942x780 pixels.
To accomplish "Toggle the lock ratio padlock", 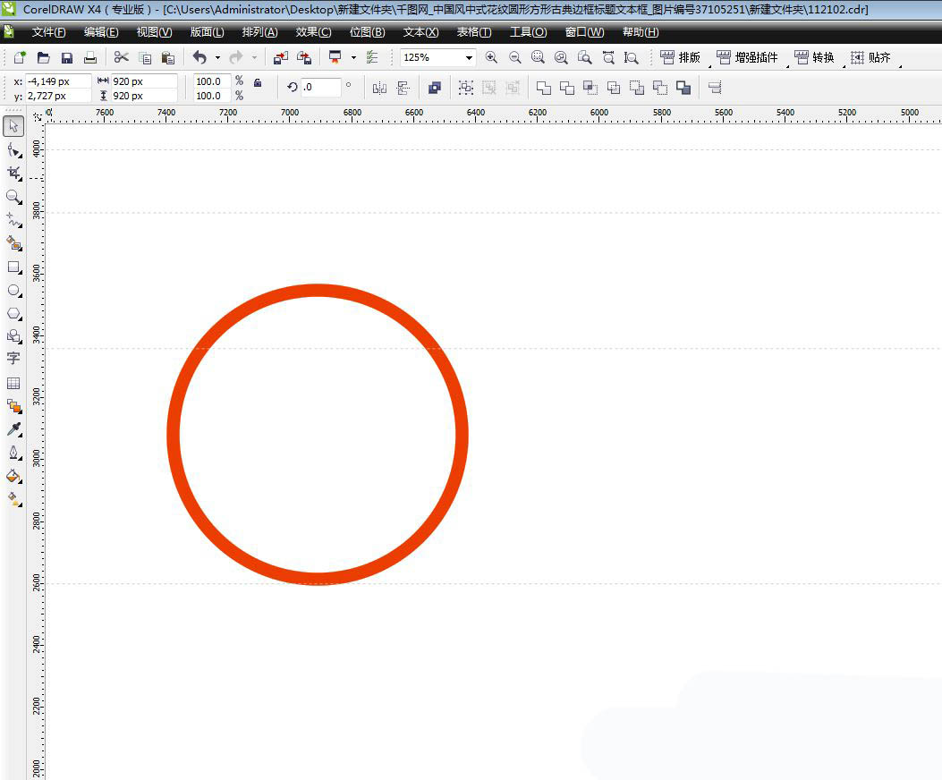I will click(258, 82).
